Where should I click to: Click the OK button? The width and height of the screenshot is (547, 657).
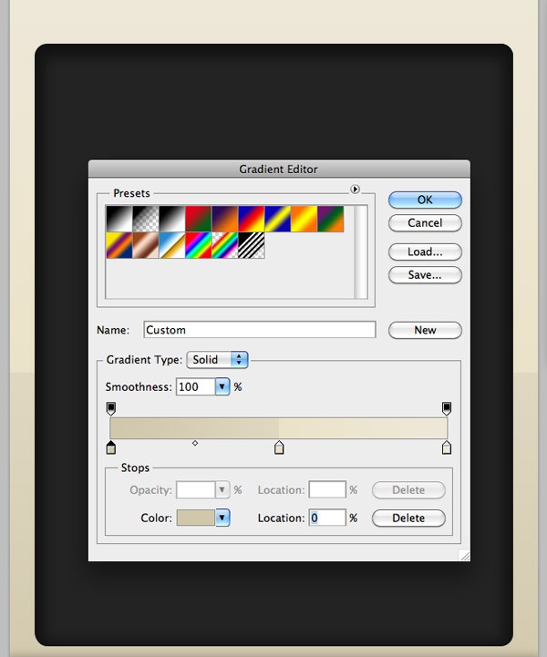425,200
